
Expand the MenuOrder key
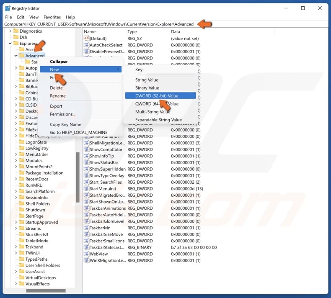pos(16,154)
